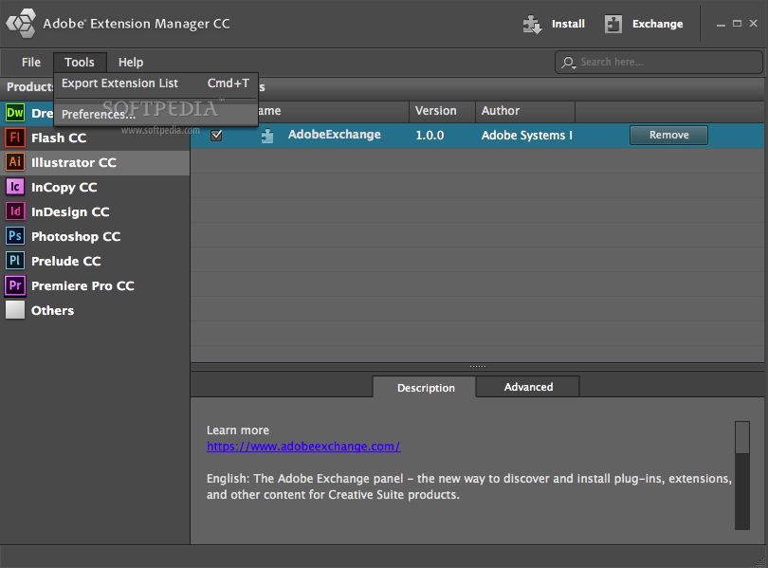Click the Remove button for AdobeExchange
This screenshot has height=568, width=768.
[x=668, y=135]
